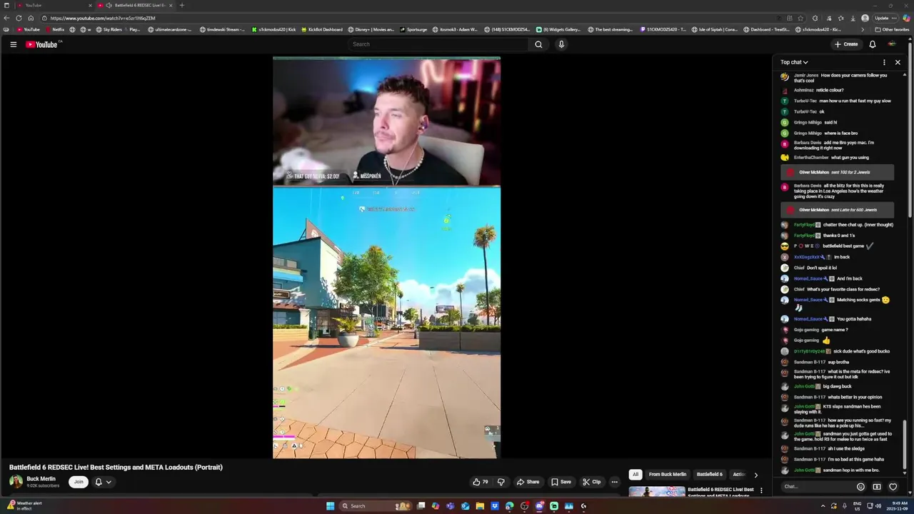Open live chat options three-dot menu
The image size is (914, 514).
coord(884,62)
